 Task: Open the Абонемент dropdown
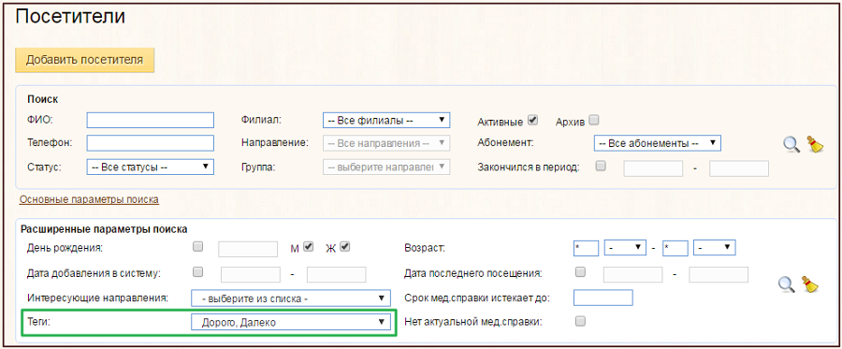point(658,143)
